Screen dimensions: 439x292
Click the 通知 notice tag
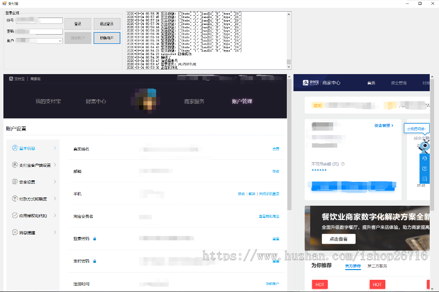pyautogui.click(x=318, y=105)
